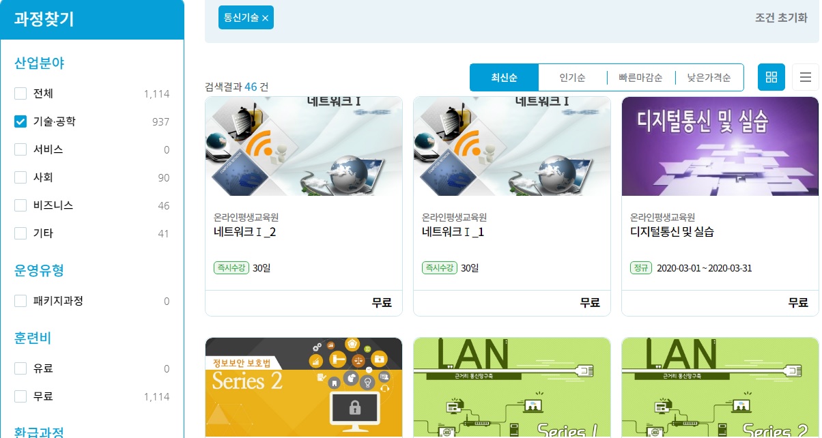Viewport: 822px width, 438px height.
Task: Click the date range 2020-03-01 ~ 2020-03-31
Action: [704, 268]
